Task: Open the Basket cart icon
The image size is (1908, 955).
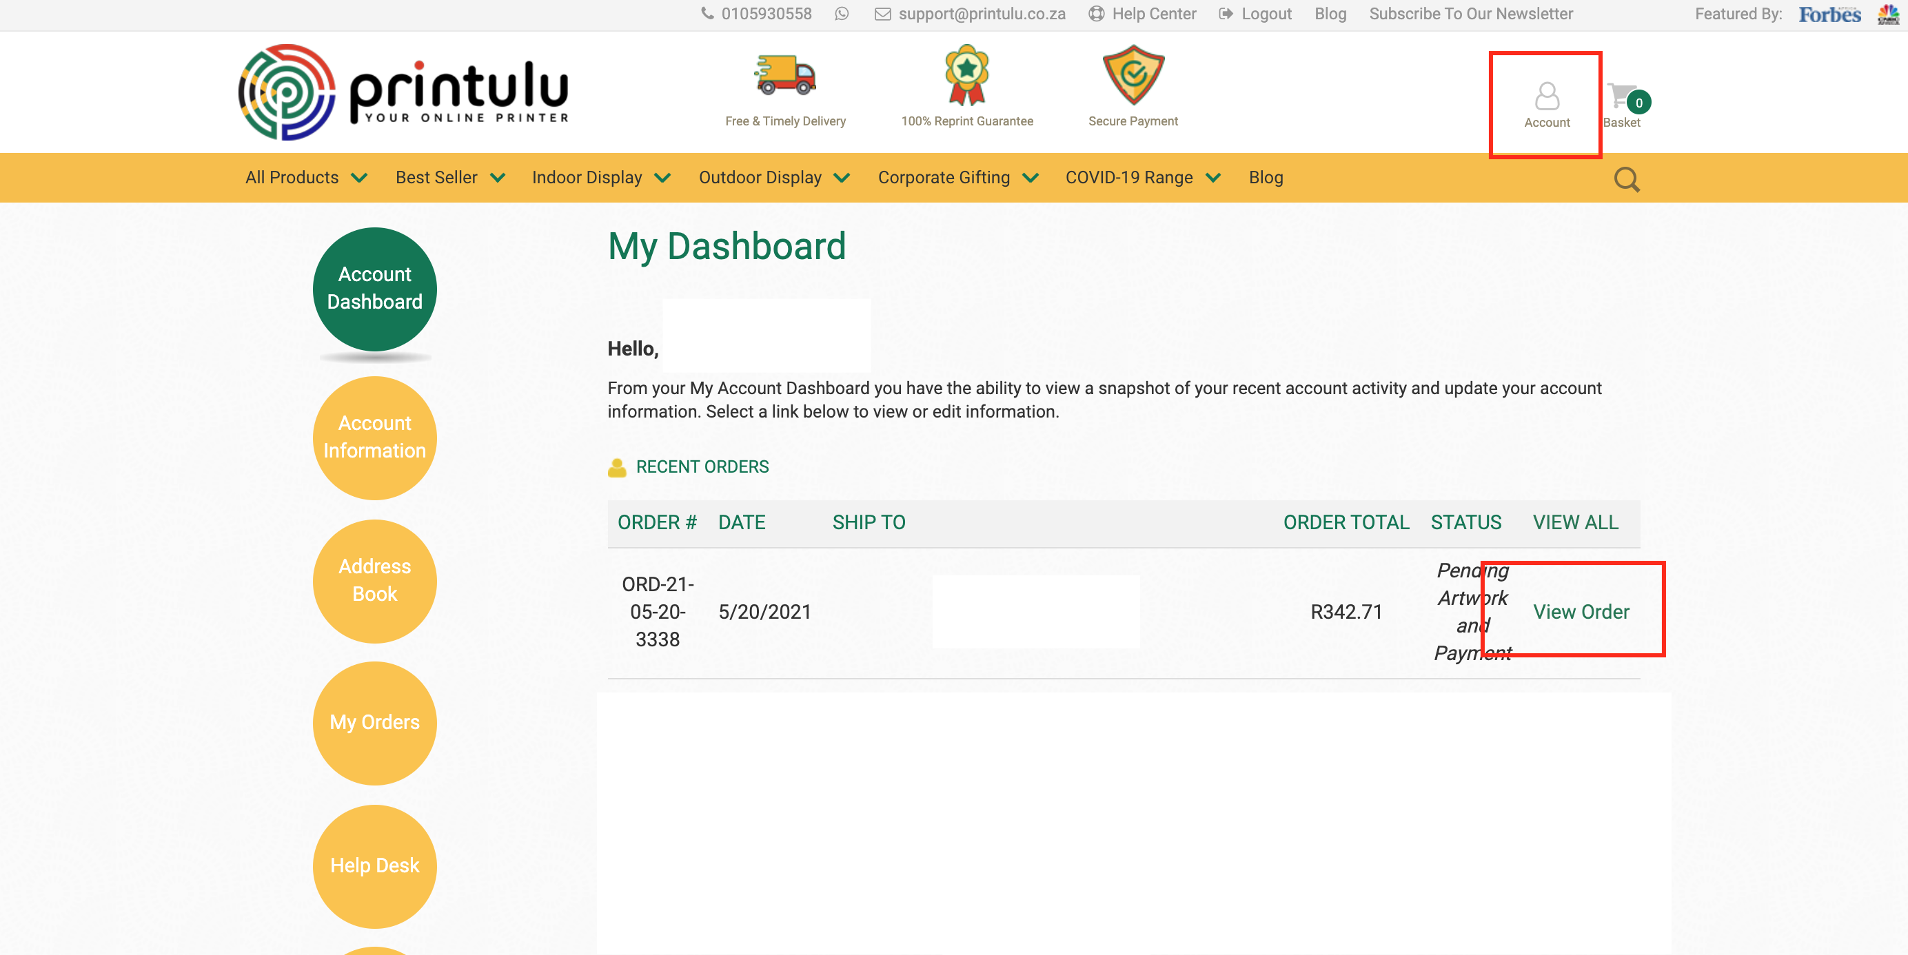Action: (1621, 96)
